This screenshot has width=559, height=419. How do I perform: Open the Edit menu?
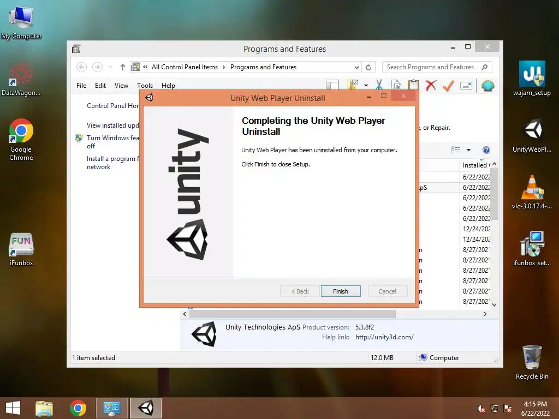pyautogui.click(x=100, y=86)
